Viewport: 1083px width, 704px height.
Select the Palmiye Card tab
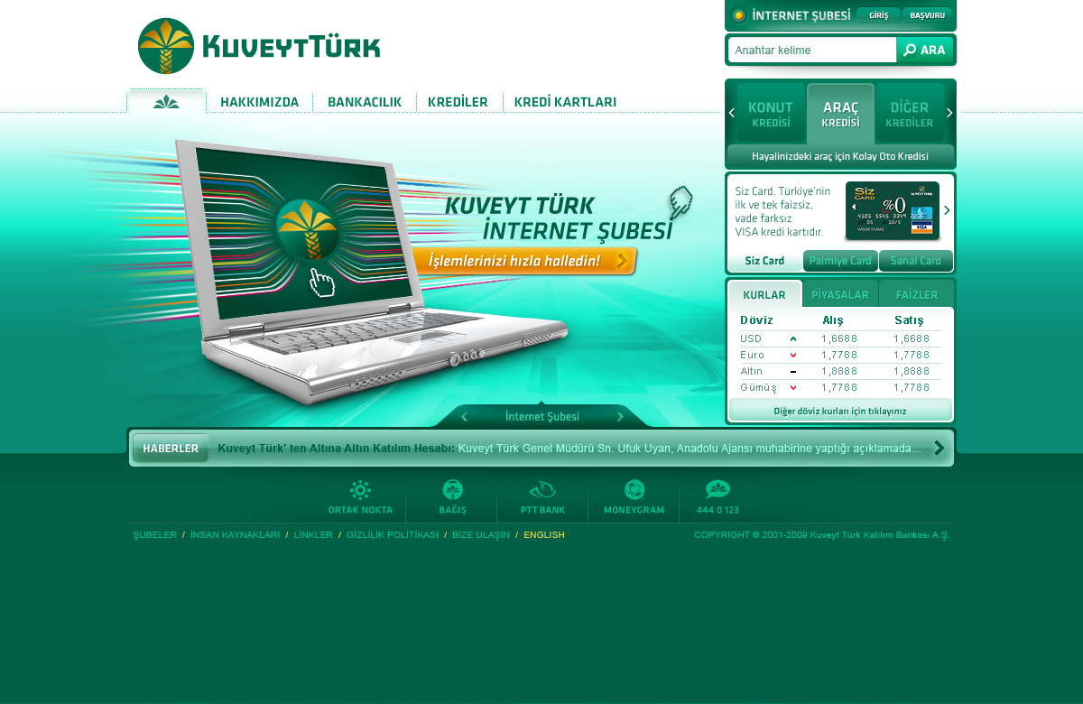(x=840, y=261)
